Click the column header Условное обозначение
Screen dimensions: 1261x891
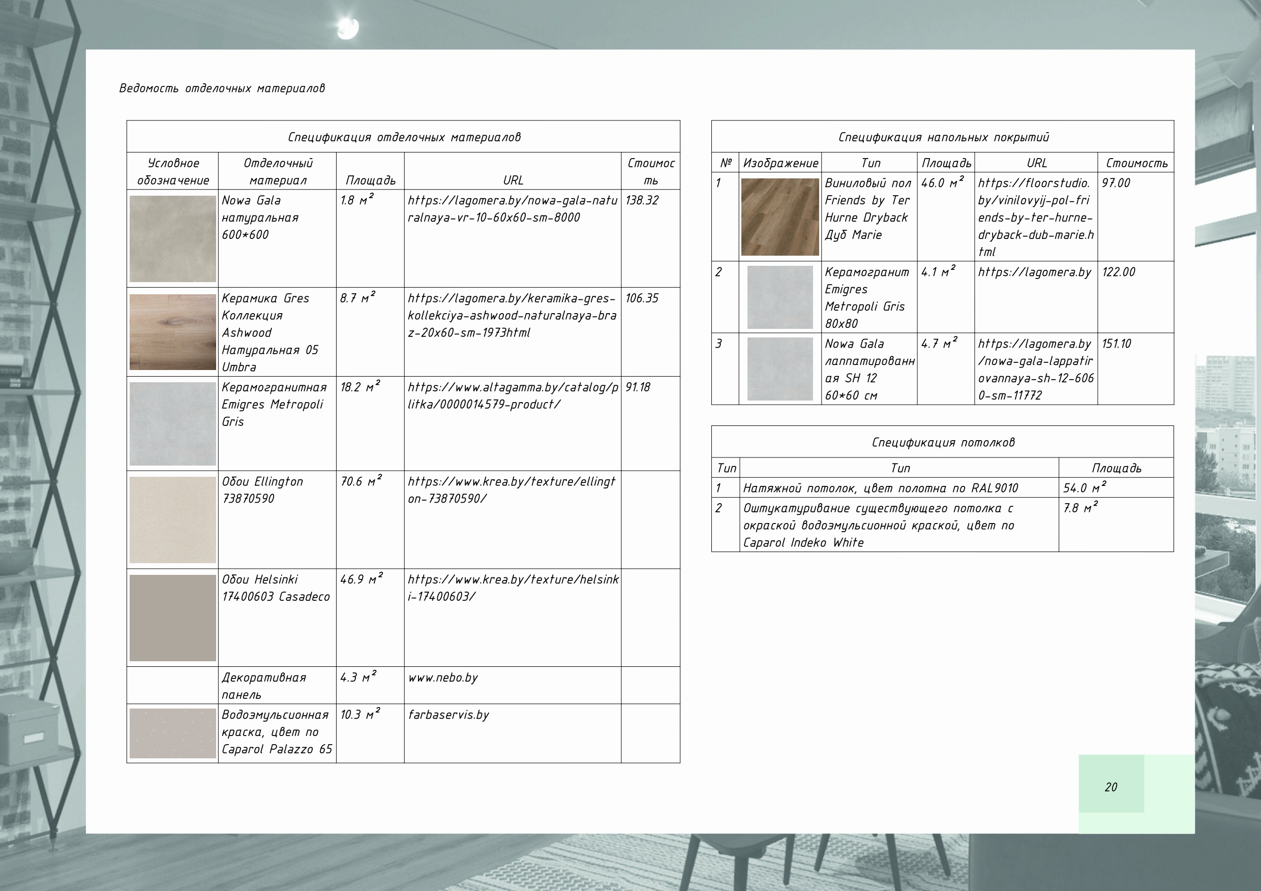tap(173, 171)
